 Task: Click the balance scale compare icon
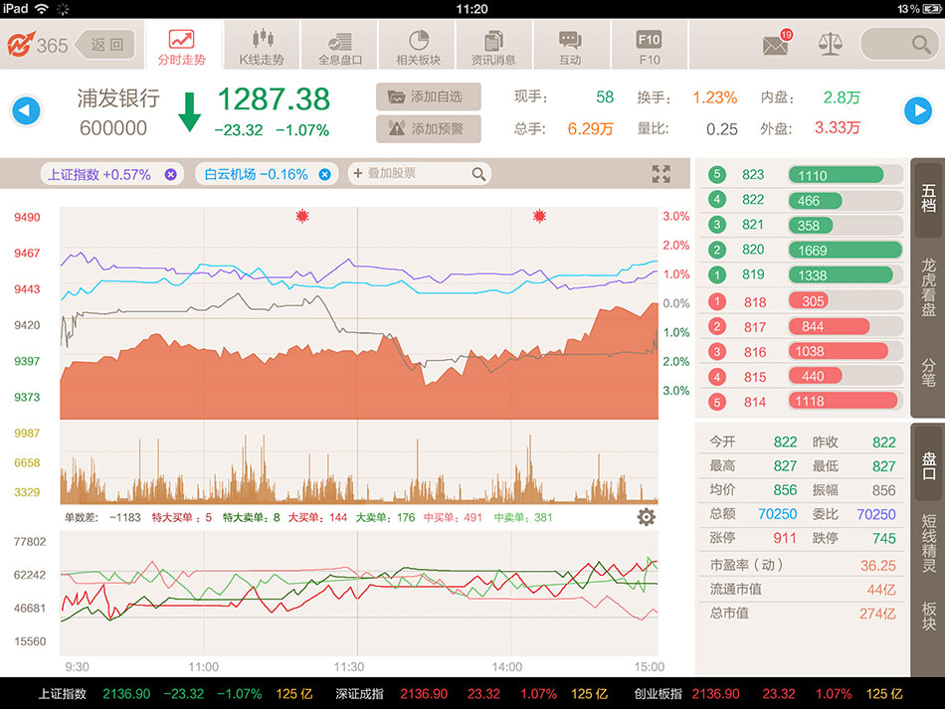[830, 44]
